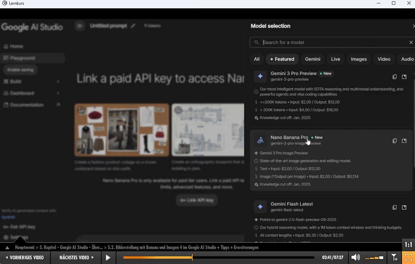Open Gemini Flash Latest details icon
This screenshot has height=264, width=415.
pos(404,207)
